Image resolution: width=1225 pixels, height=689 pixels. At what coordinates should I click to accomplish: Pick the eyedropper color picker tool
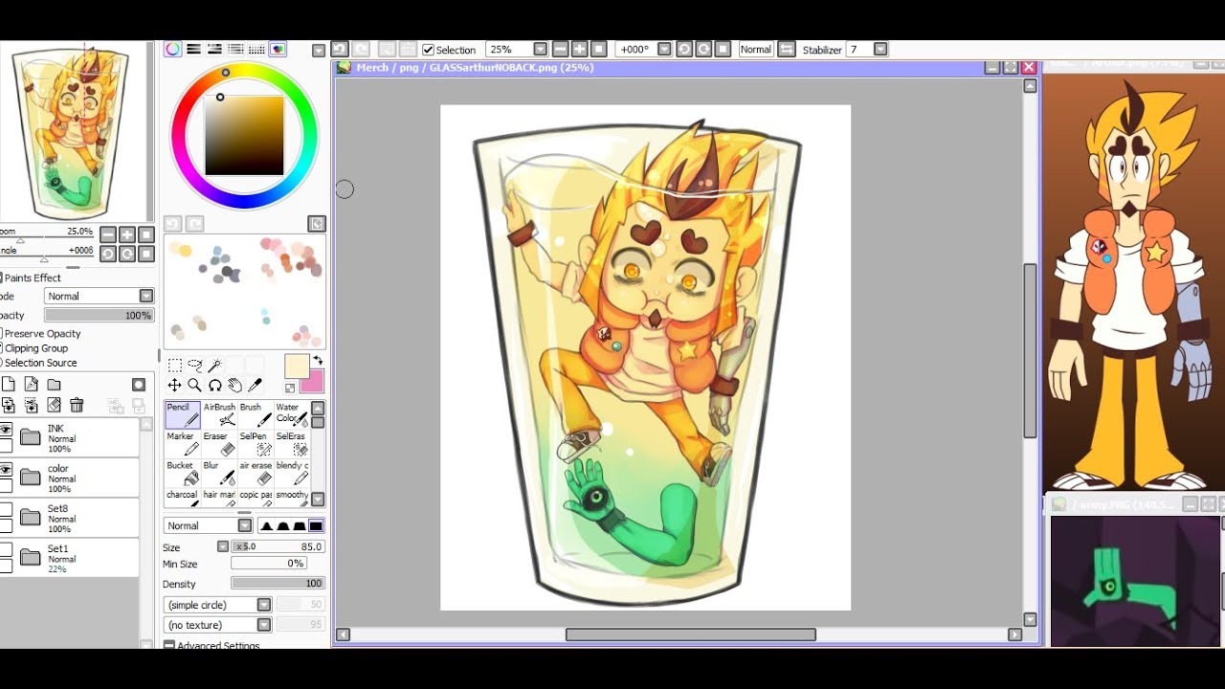[255, 385]
